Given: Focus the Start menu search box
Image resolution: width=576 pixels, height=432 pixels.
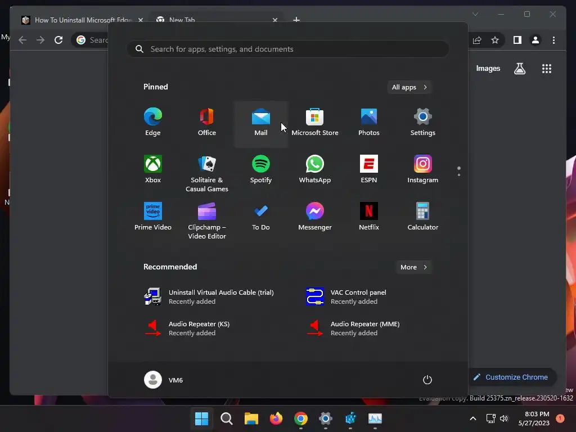Looking at the screenshot, I should [x=288, y=49].
